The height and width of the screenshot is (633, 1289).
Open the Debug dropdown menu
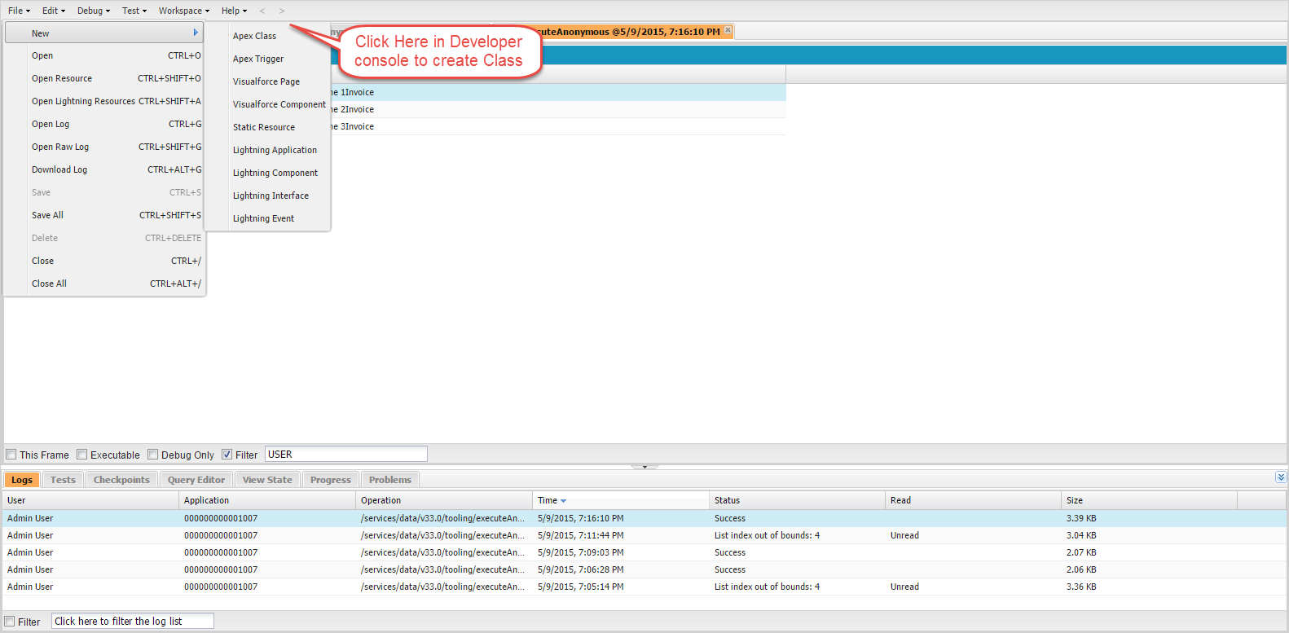(x=93, y=11)
